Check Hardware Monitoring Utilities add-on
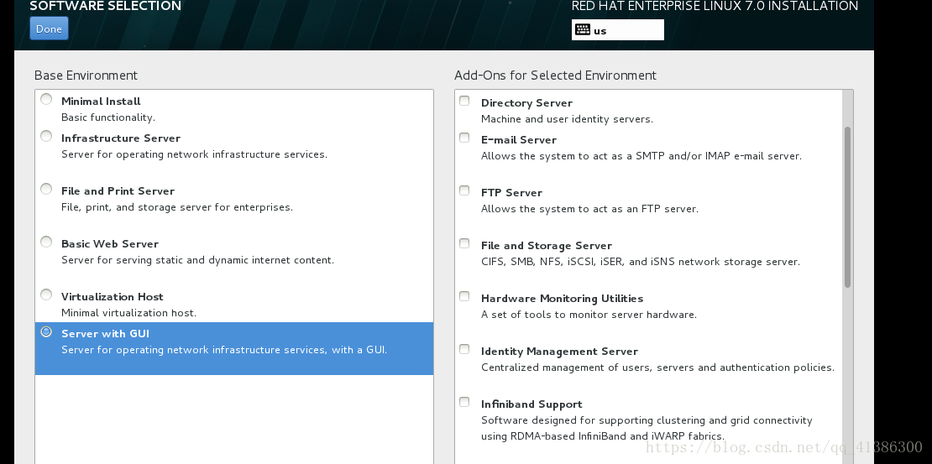Screen dimensions: 932x464 (x=464, y=296)
